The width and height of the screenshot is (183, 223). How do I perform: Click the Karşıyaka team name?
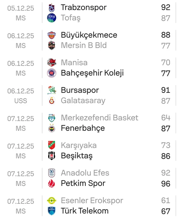(x=79, y=145)
